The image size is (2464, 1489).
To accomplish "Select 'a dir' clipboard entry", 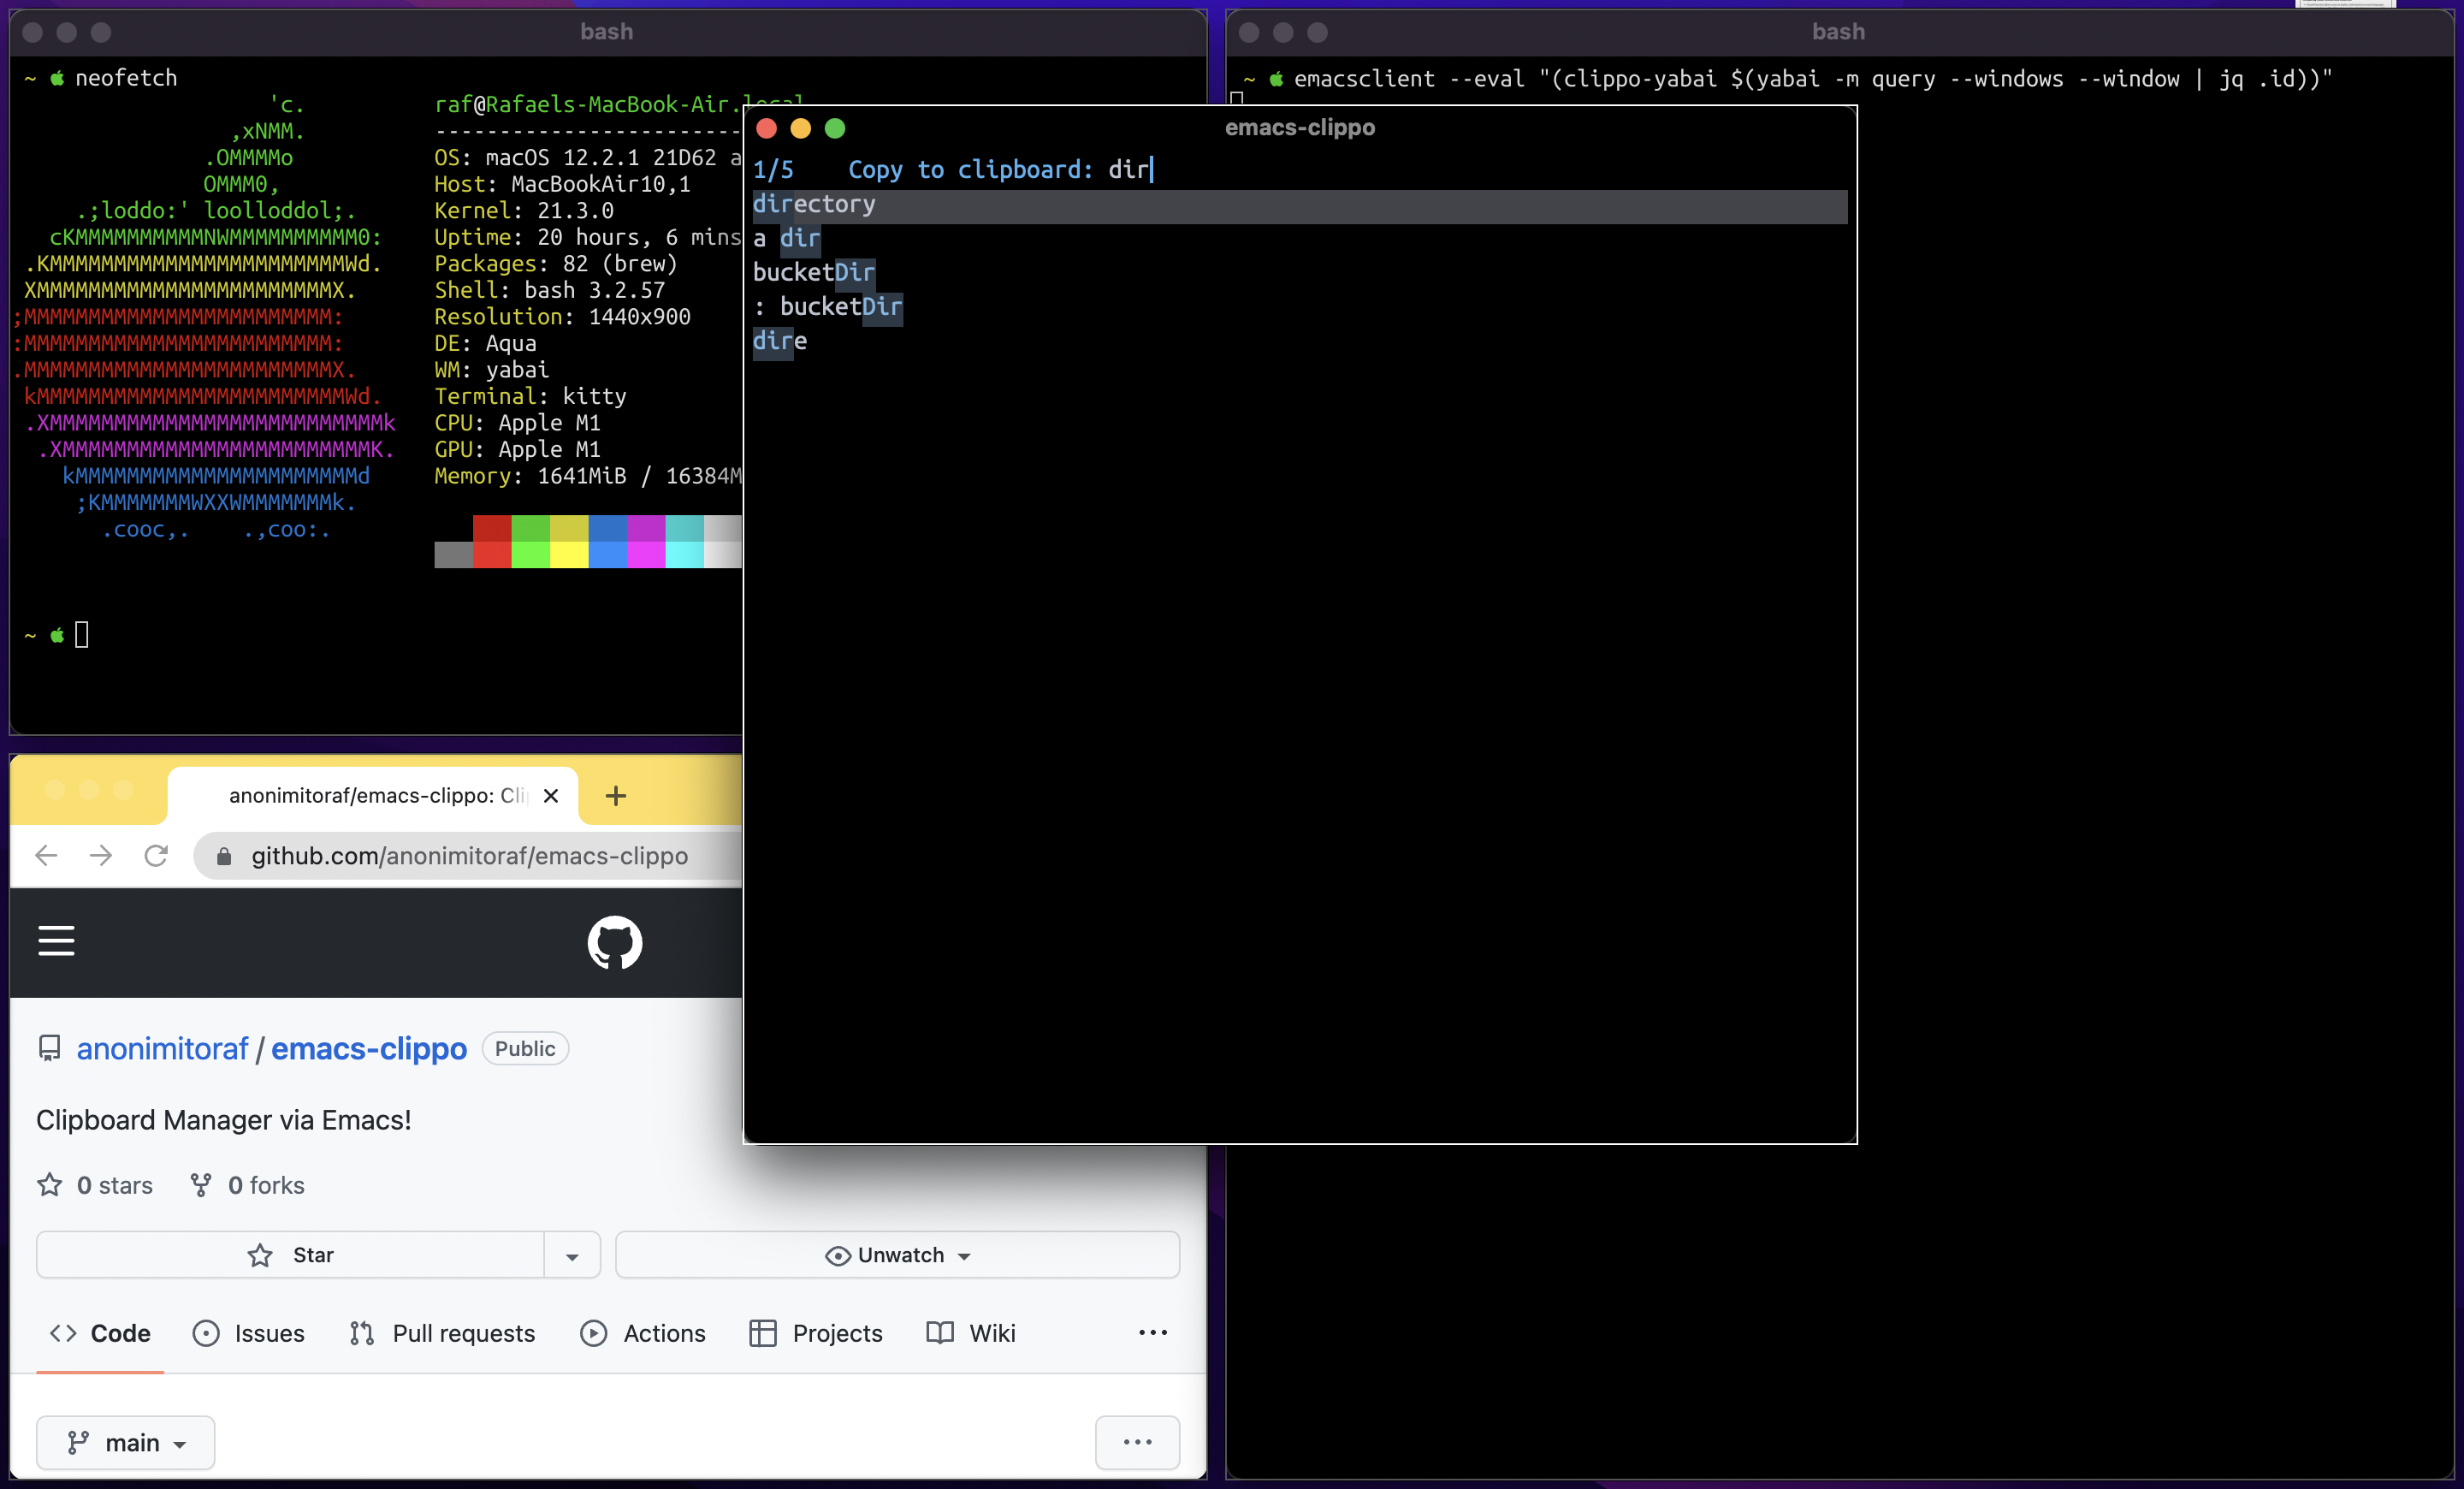I will tap(789, 238).
